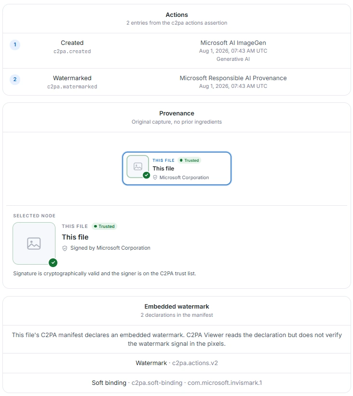Click Microsoft Responsible AI Provenance text

coord(233,78)
